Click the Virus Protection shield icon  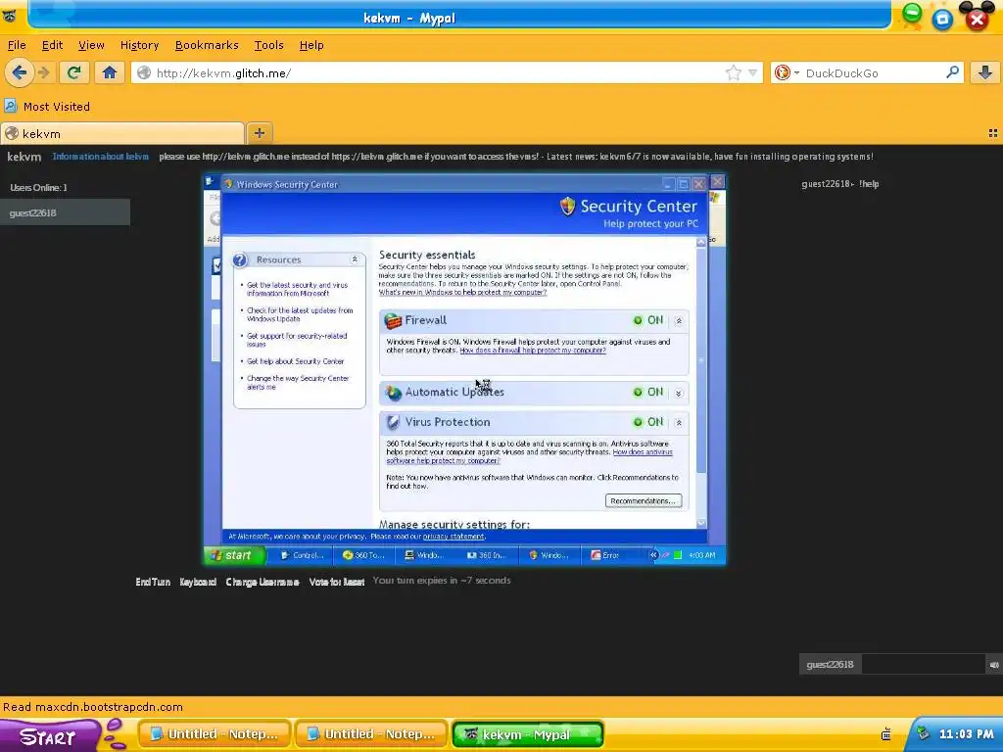point(393,422)
